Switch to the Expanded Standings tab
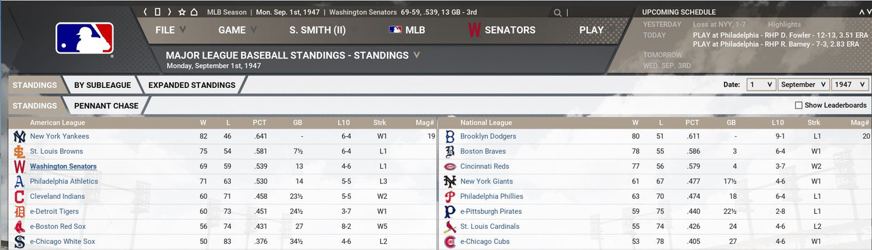Viewport: 872px width, 250px height. click(x=191, y=85)
